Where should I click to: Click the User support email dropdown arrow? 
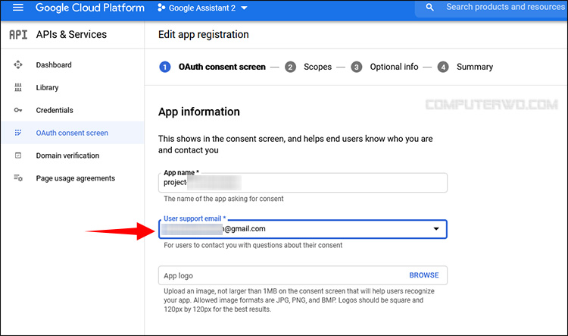coord(436,229)
